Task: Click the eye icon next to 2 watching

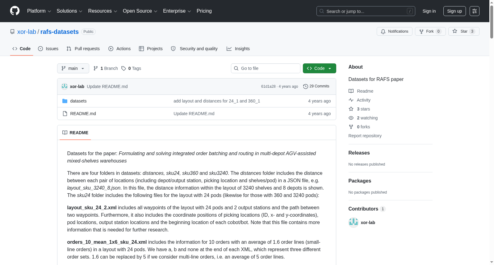Action: (x=351, y=118)
